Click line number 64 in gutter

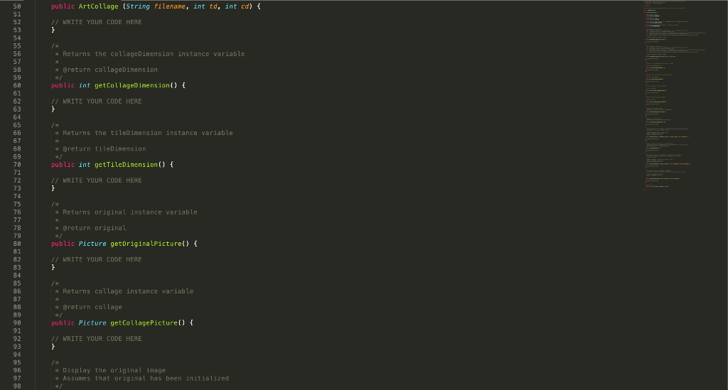click(17, 117)
